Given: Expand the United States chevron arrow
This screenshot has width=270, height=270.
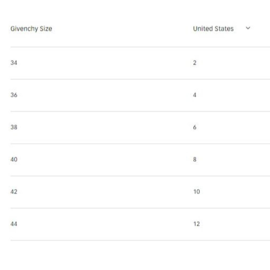Looking at the screenshot, I should [248, 28].
